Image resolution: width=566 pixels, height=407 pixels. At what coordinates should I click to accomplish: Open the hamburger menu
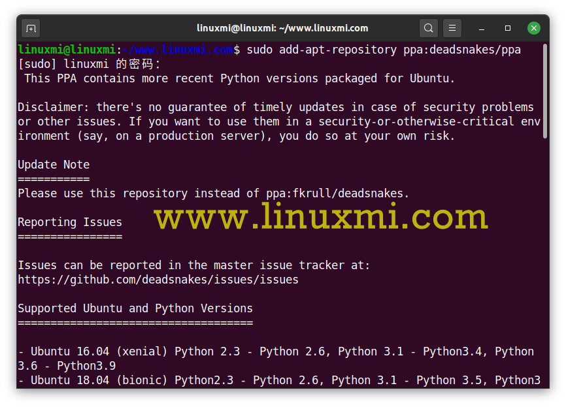click(452, 28)
